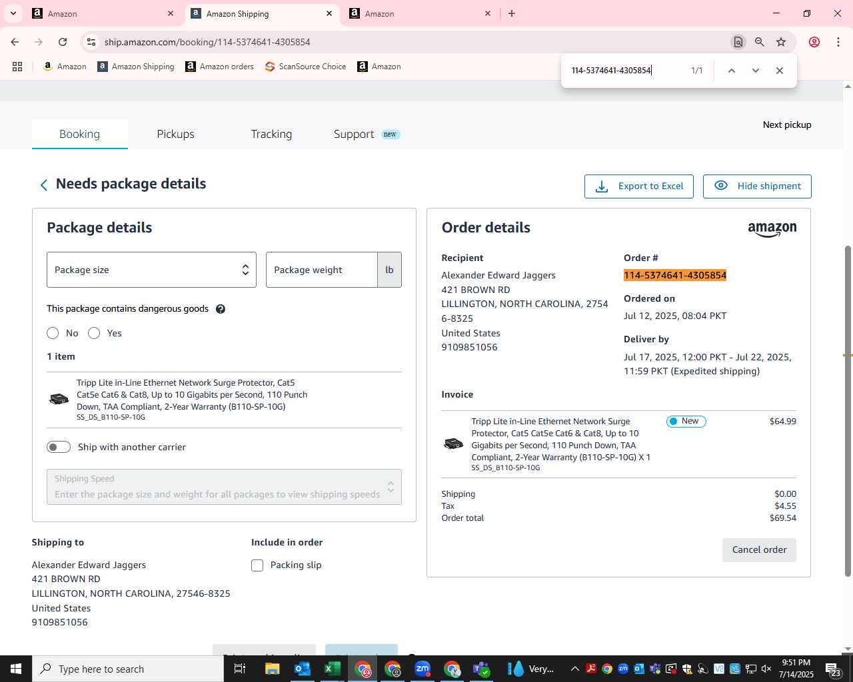The image size is (853, 682).
Task: Open Microsoft Teams from taskbar
Action: pyautogui.click(x=482, y=669)
